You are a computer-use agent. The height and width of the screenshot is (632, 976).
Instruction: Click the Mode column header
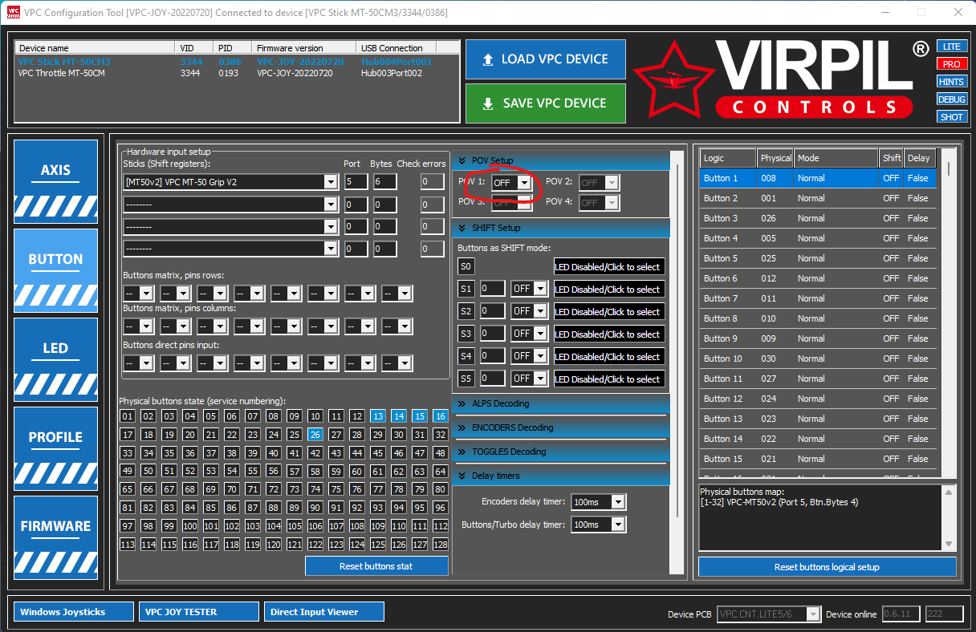click(836, 158)
